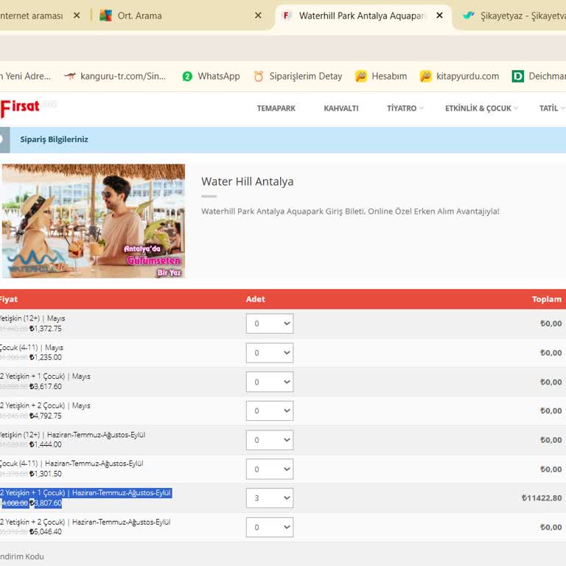Image resolution: width=566 pixels, height=566 pixels.
Task: Open the kitapyurdu.com bookmark
Action: tap(459, 76)
